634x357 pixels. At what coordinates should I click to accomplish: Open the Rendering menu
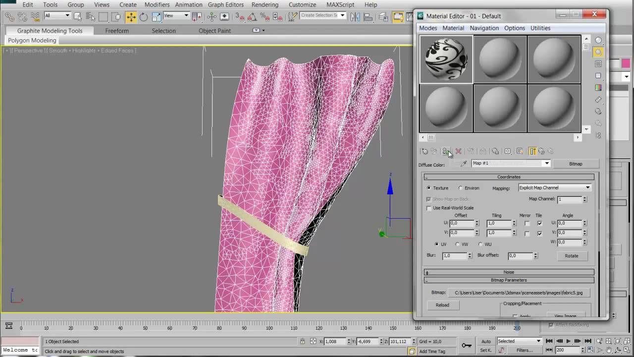(x=265, y=4)
